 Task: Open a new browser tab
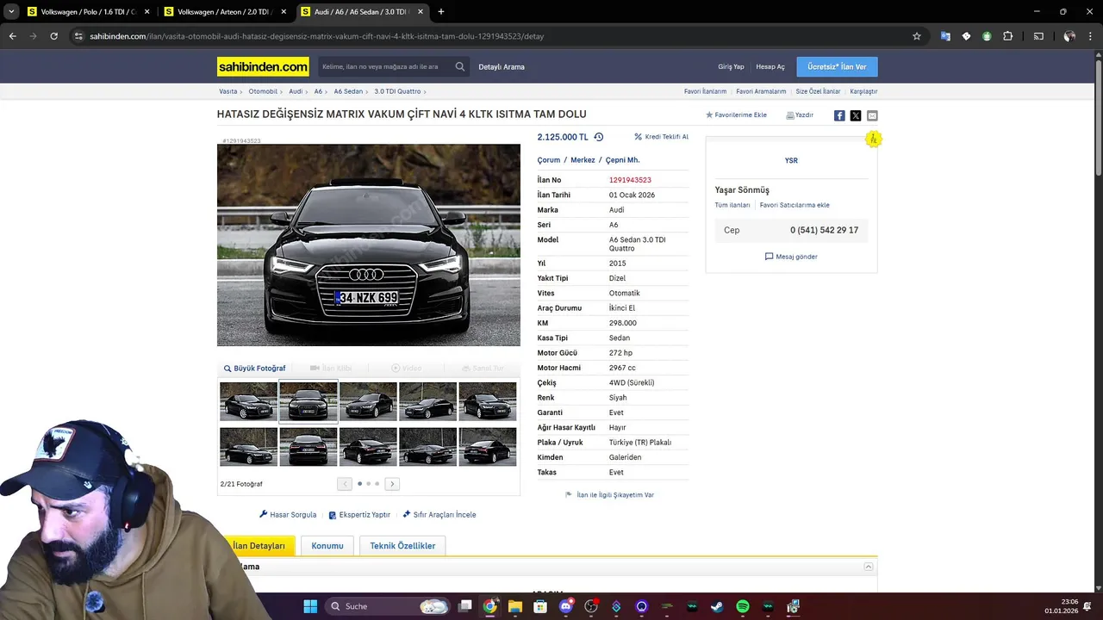click(441, 12)
